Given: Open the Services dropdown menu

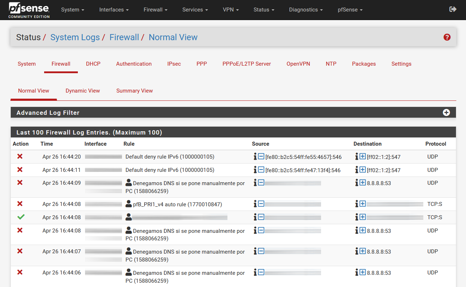Looking at the screenshot, I should click(195, 10).
